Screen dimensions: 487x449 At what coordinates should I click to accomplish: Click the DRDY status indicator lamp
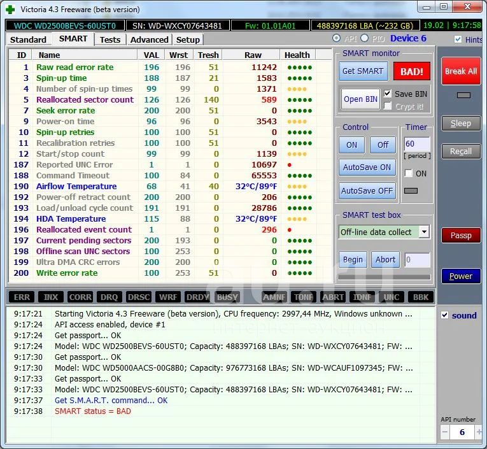tap(197, 297)
